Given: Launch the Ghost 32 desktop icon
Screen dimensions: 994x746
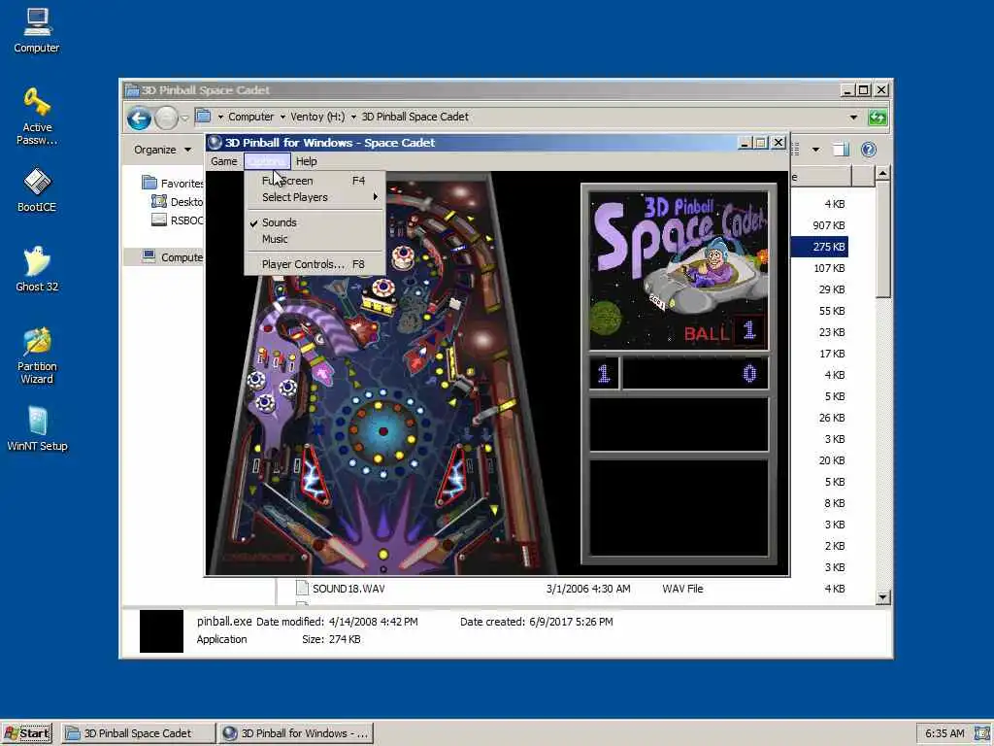Looking at the screenshot, I should (x=37, y=269).
